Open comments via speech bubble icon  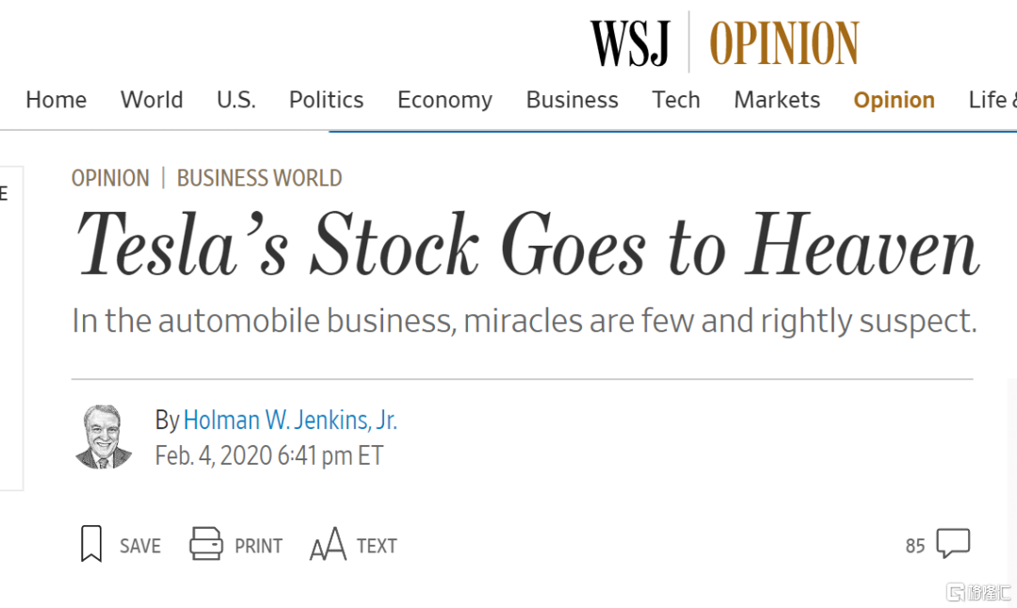tap(953, 543)
